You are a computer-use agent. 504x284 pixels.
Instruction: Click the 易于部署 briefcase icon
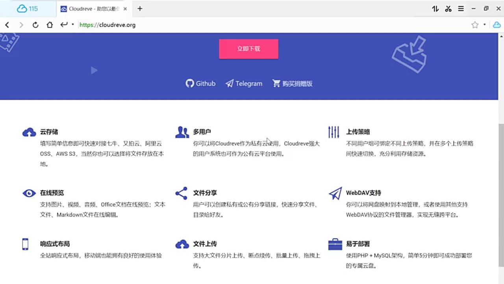click(335, 244)
